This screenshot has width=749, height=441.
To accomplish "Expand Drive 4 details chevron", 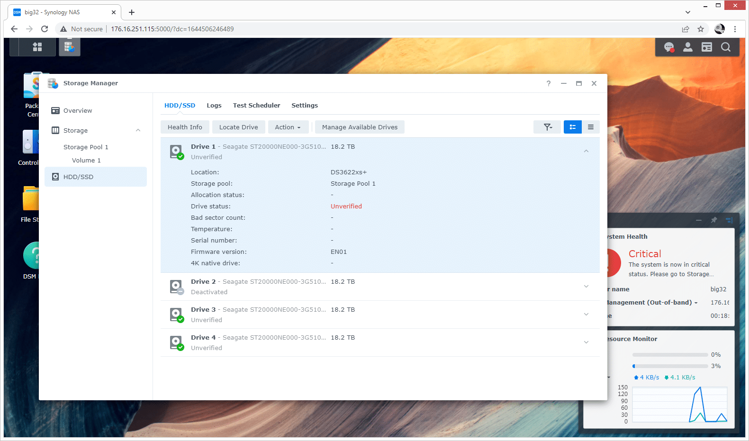I will [x=586, y=342].
